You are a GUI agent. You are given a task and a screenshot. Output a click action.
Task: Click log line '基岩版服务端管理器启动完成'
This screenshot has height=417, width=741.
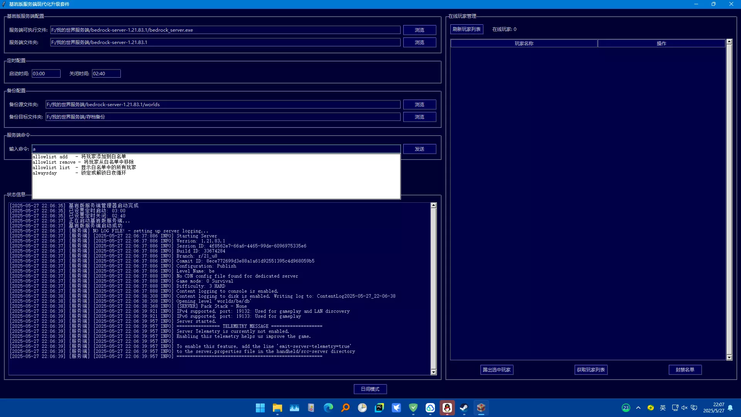[103, 206]
